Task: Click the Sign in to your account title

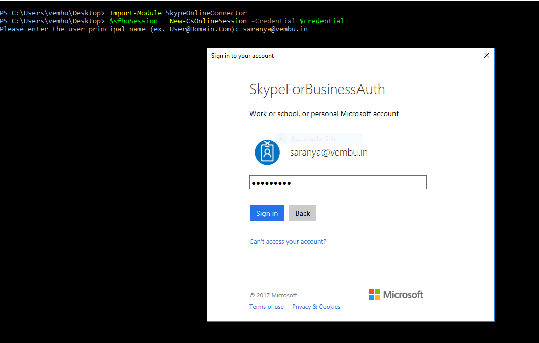Action: (x=243, y=56)
